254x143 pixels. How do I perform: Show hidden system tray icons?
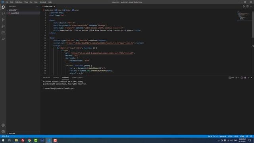click(x=218, y=140)
